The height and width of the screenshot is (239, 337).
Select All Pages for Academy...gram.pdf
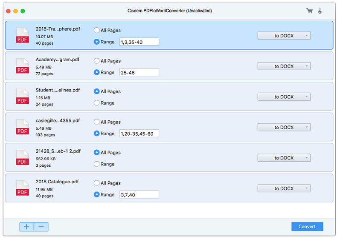coord(97,61)
